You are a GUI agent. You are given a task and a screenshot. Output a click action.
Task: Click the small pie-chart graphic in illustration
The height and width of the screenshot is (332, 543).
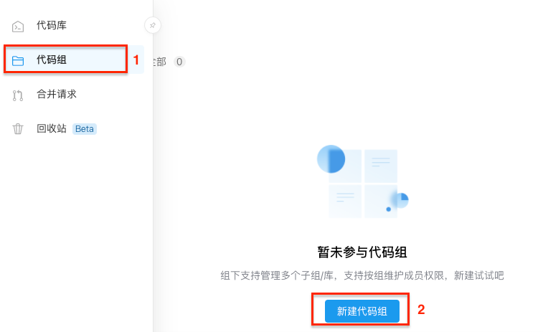pyautogui.click(x=401, y=200)
